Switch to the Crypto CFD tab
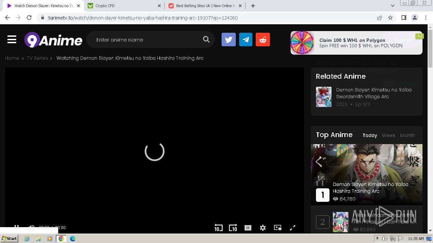433x243 pixels. [124, 6]
